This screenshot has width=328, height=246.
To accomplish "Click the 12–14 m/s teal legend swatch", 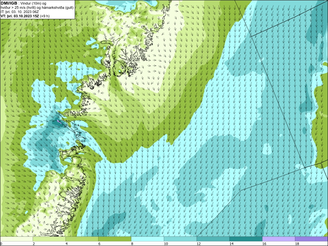I will click(x=213, y=239).
